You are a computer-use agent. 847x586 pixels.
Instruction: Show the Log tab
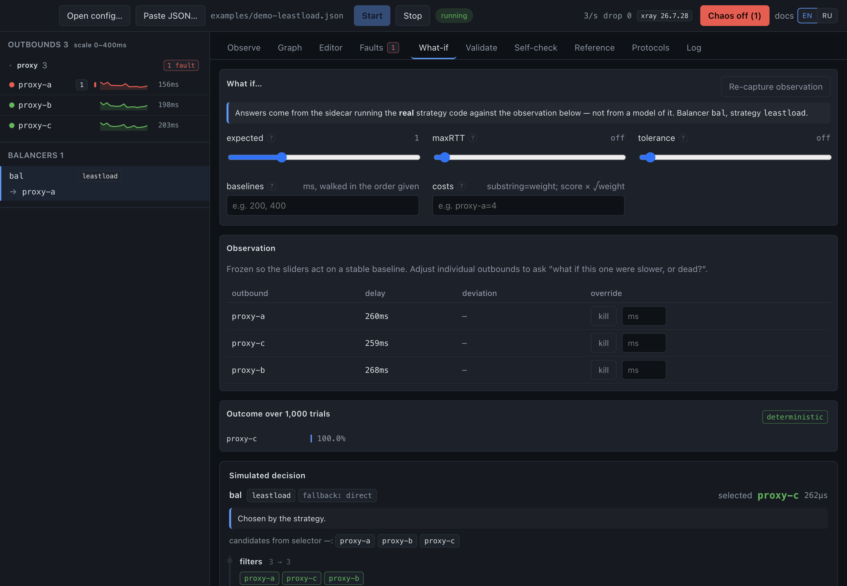[694, 48]
